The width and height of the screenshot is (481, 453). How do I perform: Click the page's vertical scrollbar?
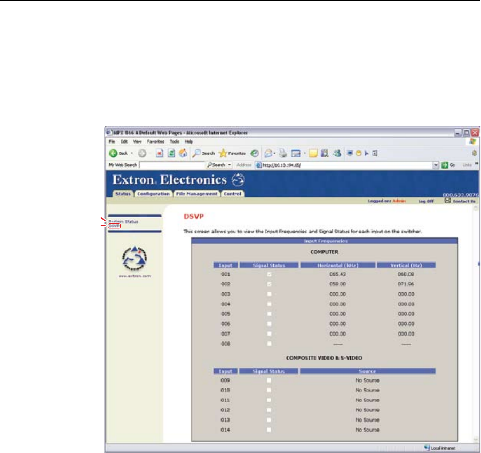pyautogui.click(x=477, y=320)
